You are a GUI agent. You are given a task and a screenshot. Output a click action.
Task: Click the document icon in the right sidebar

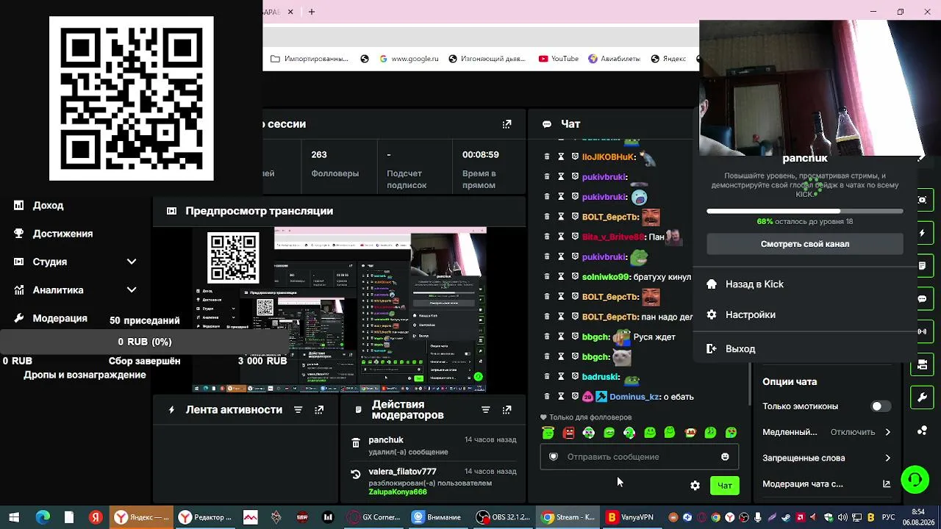923,265
